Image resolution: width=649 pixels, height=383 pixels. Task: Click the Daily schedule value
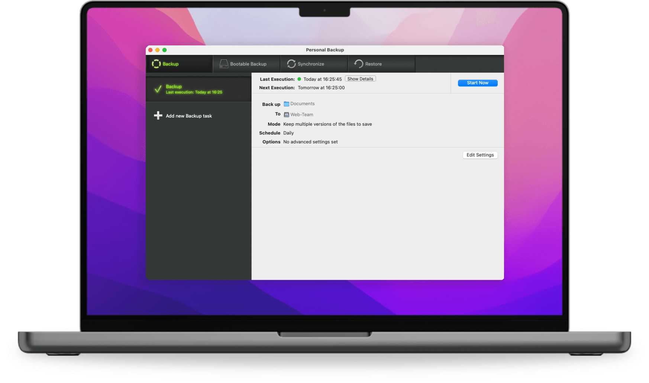pos(288,133)
